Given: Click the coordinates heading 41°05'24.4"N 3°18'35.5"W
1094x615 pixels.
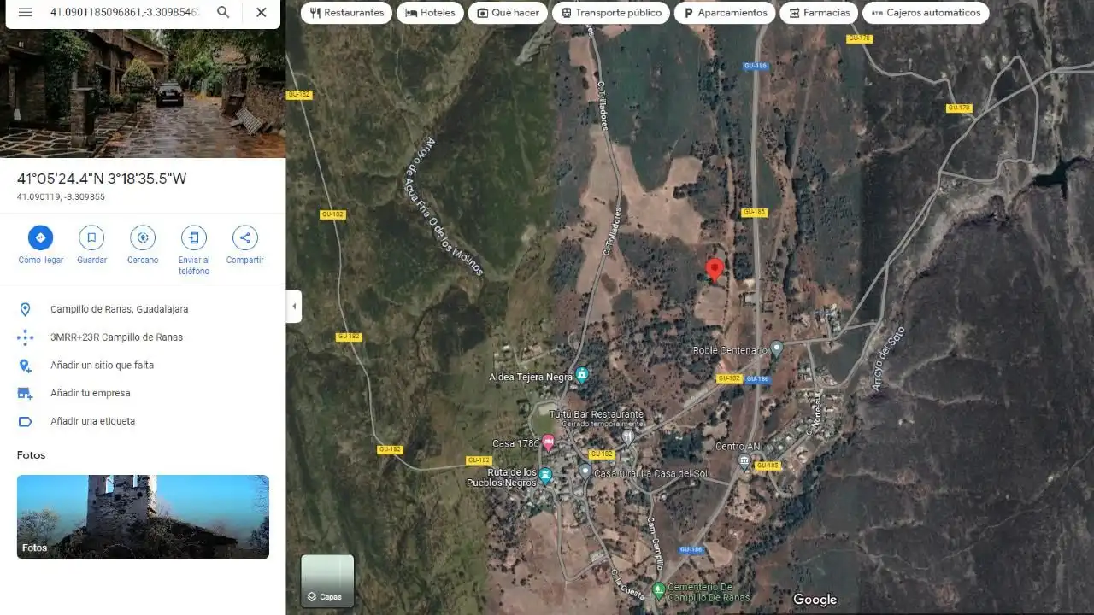Looking at the screenshot, I should pos(102,179).
